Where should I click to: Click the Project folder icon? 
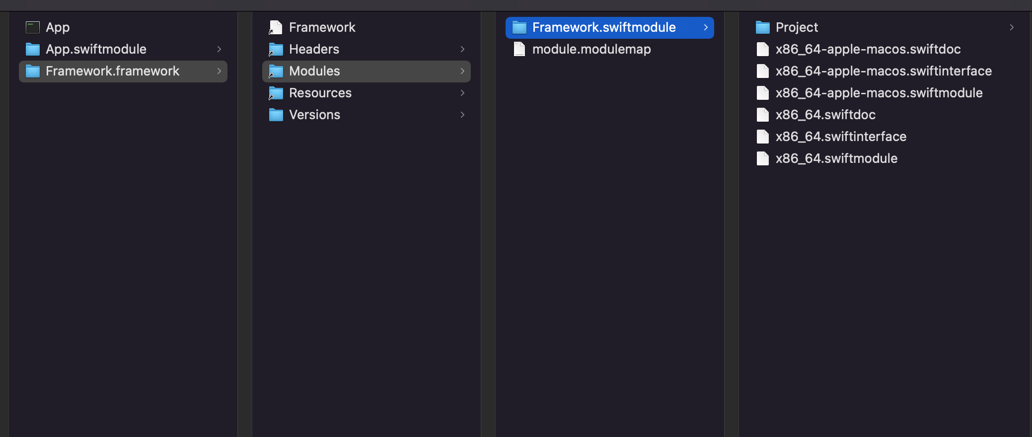pyautogui.click(x=763, y=27)
